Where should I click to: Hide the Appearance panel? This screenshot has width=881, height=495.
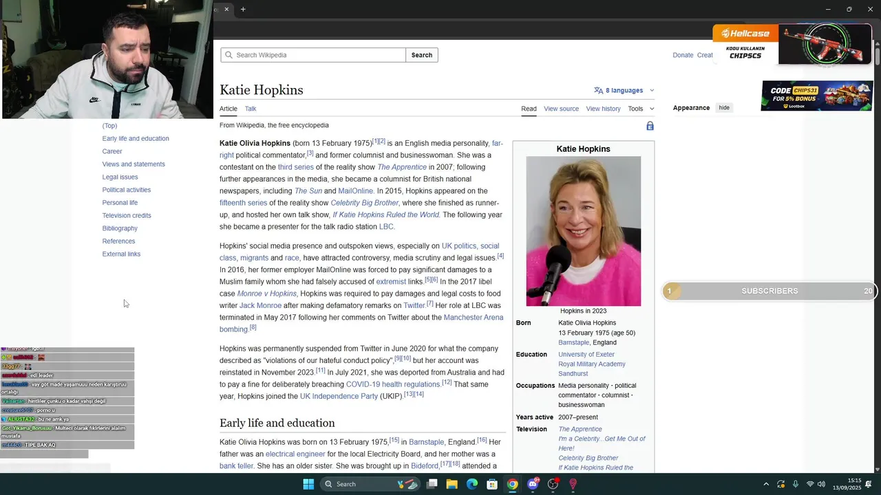click(724, 108)
